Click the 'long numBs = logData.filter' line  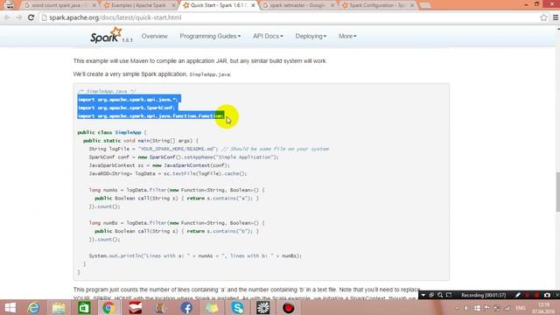point(177,223)
